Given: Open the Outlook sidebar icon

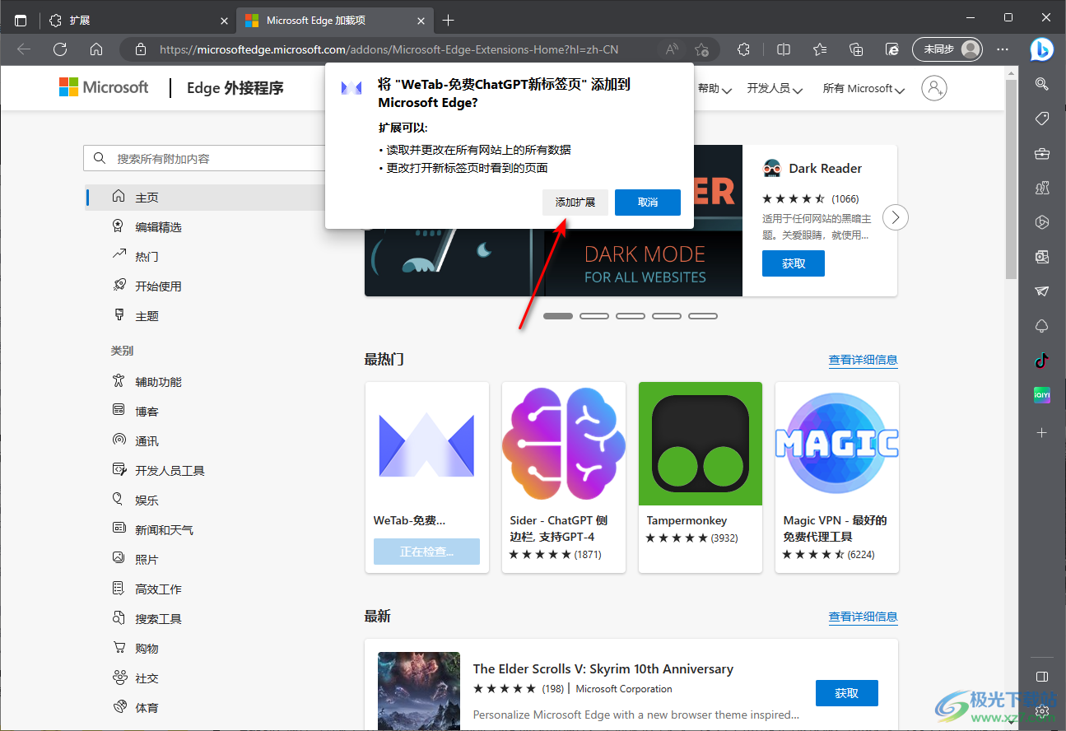Looking at the screenshot, I should click(1041, 257).
